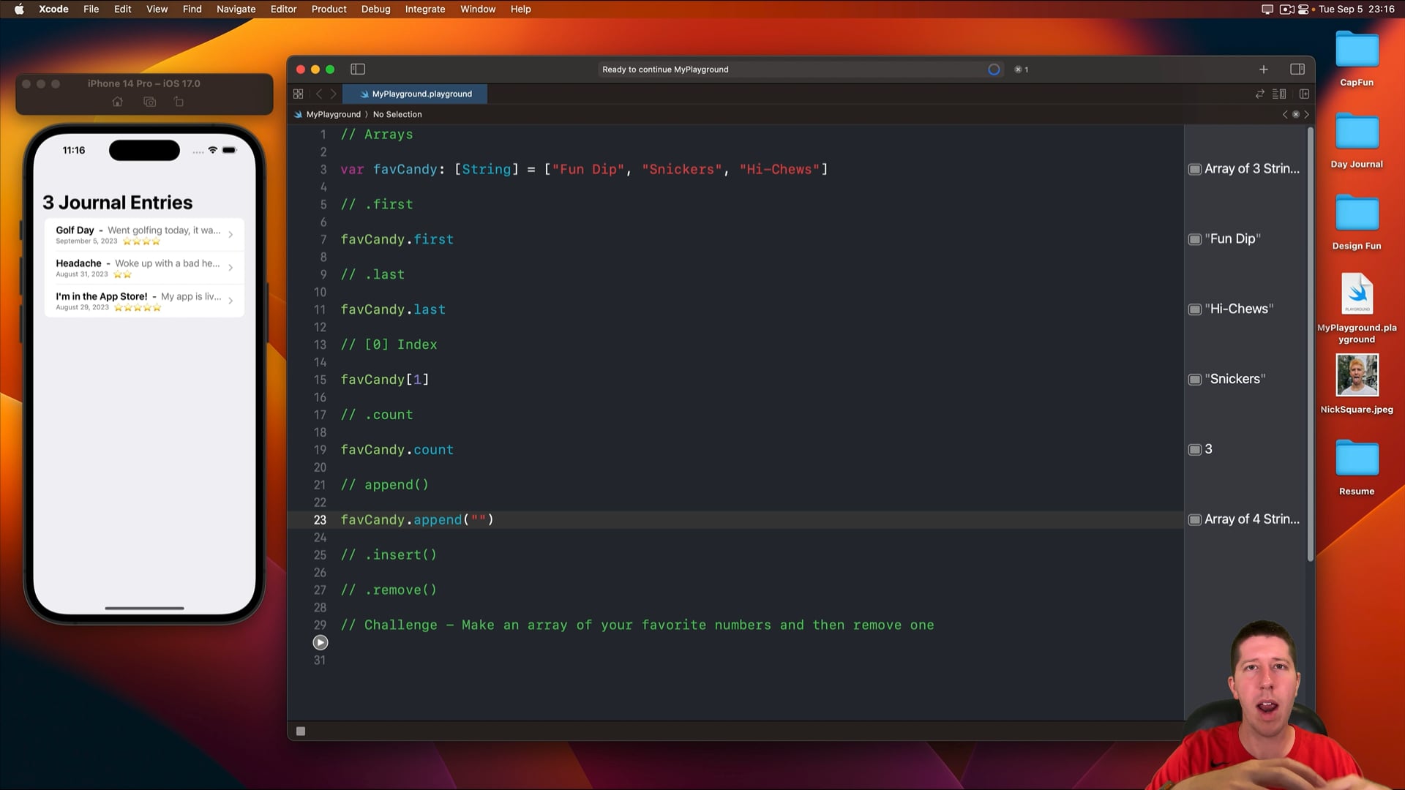
Task: Open the Window menu
Action: pyautogui.click(x=478, y=9)
